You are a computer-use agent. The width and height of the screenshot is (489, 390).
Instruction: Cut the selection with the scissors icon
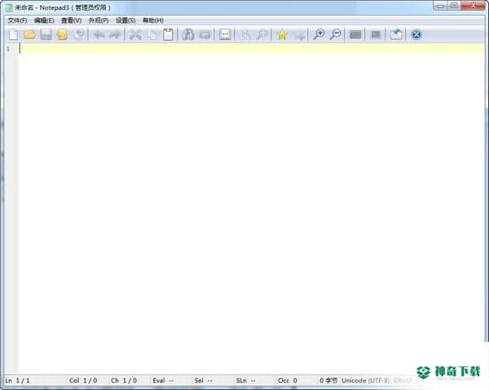coord(135,34)
